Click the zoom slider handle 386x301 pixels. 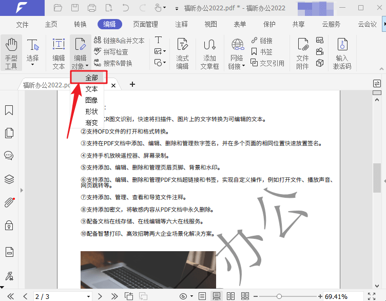[279, 296]
